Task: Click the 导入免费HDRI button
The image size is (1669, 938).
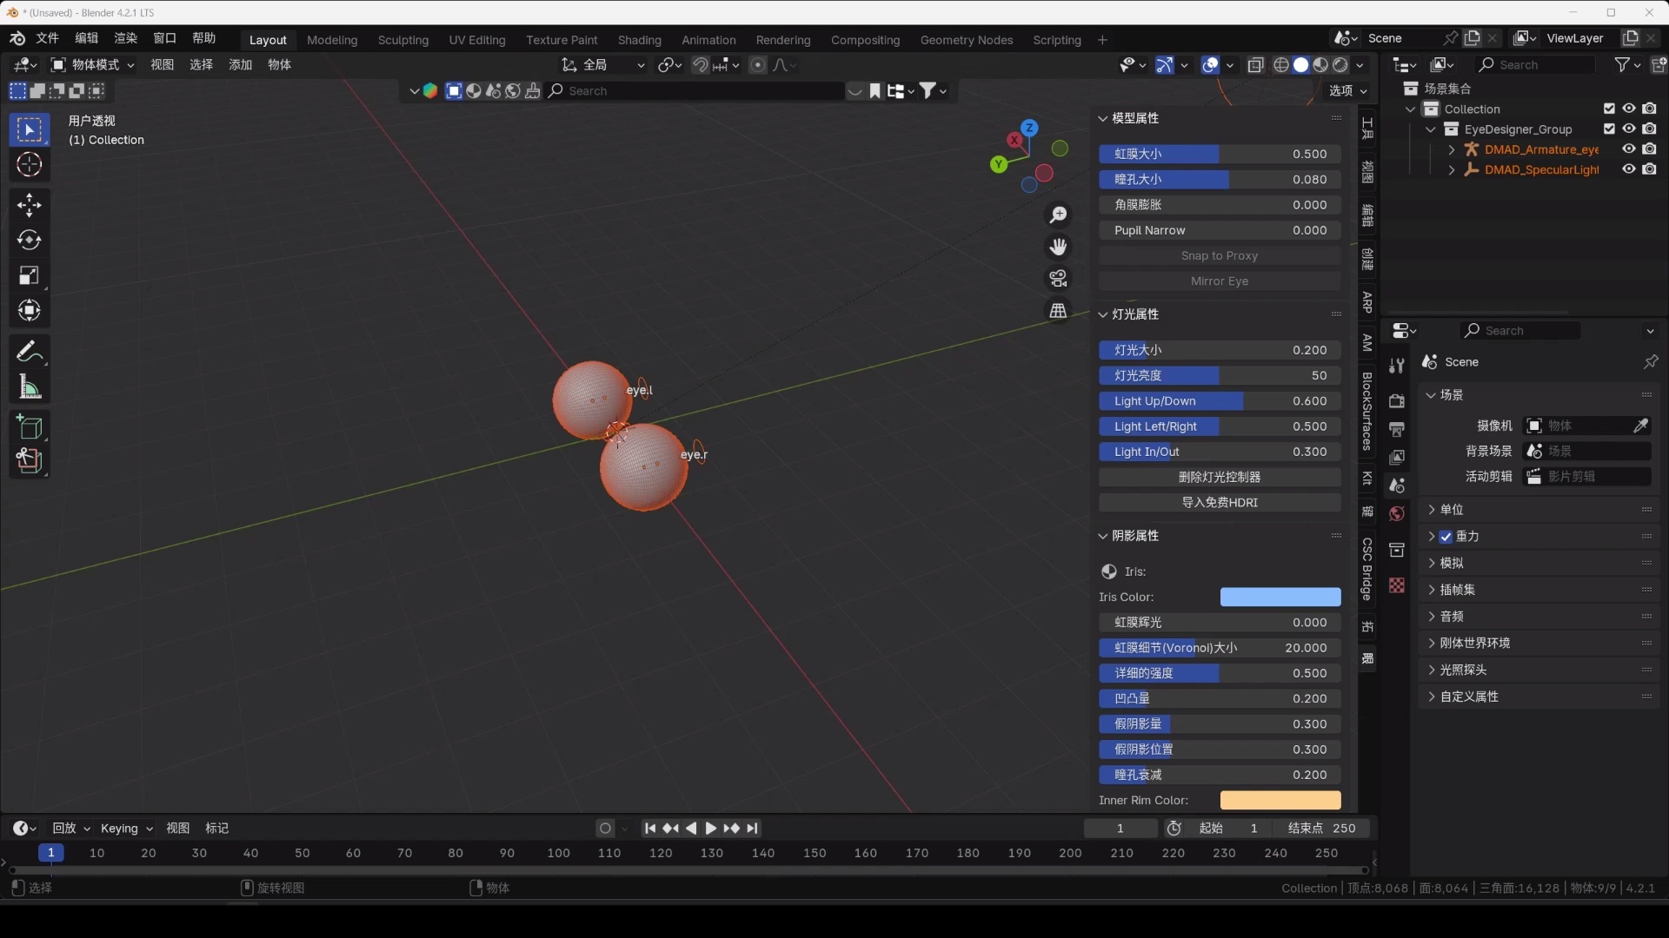Action: (1220, 502)
